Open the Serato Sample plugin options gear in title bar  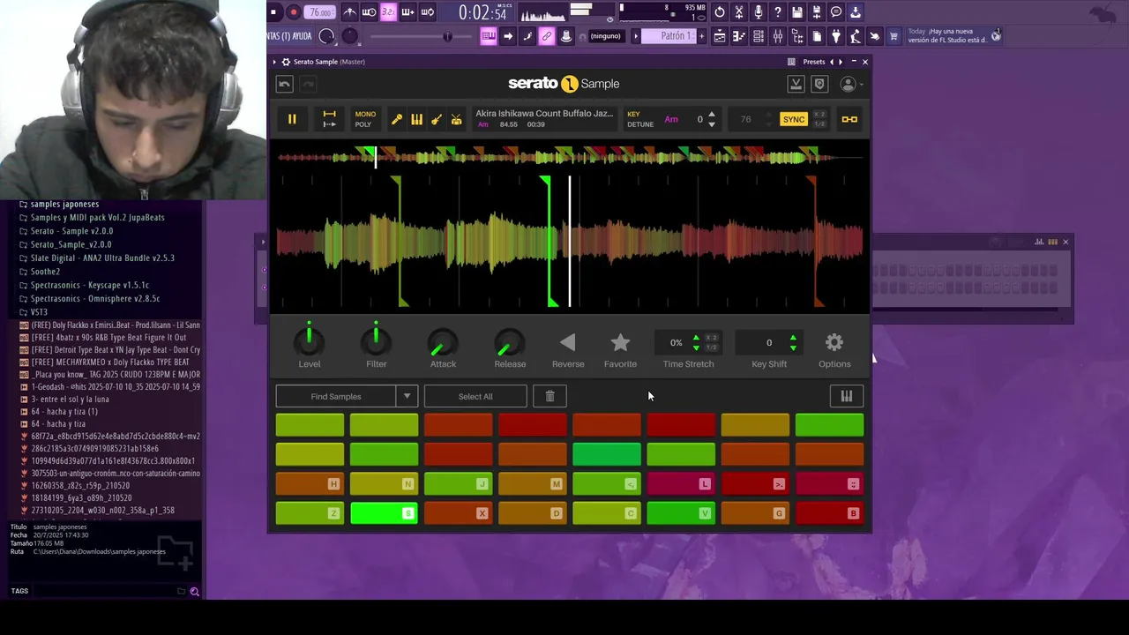pyautogui.click(x=286, y=62)
